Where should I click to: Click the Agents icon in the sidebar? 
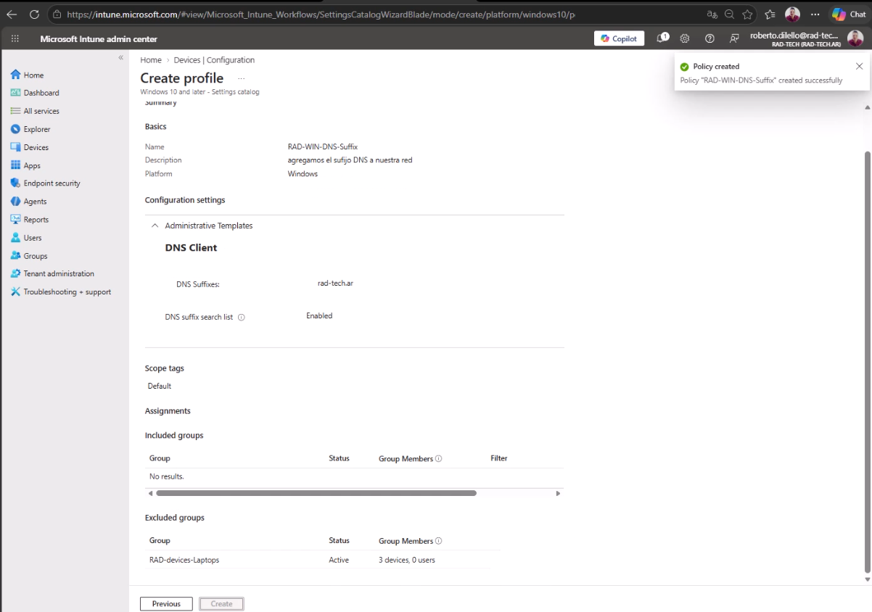15,202
